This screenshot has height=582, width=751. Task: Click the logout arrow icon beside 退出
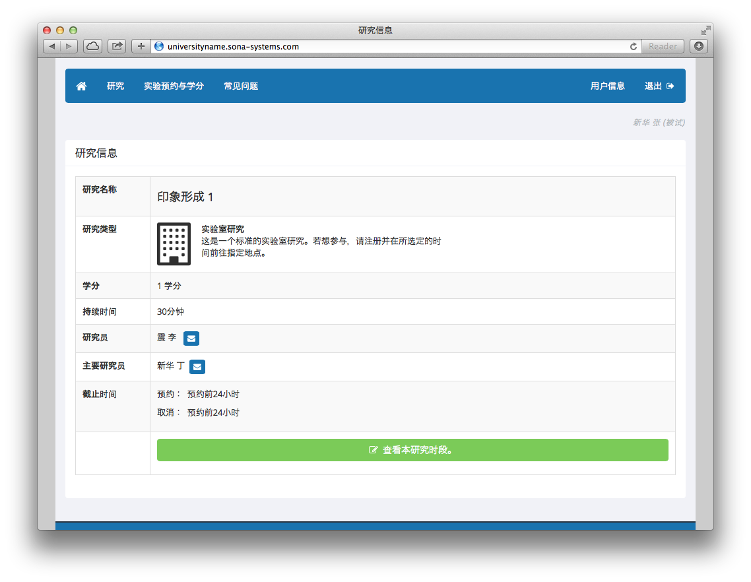click(x=670, y=86)
